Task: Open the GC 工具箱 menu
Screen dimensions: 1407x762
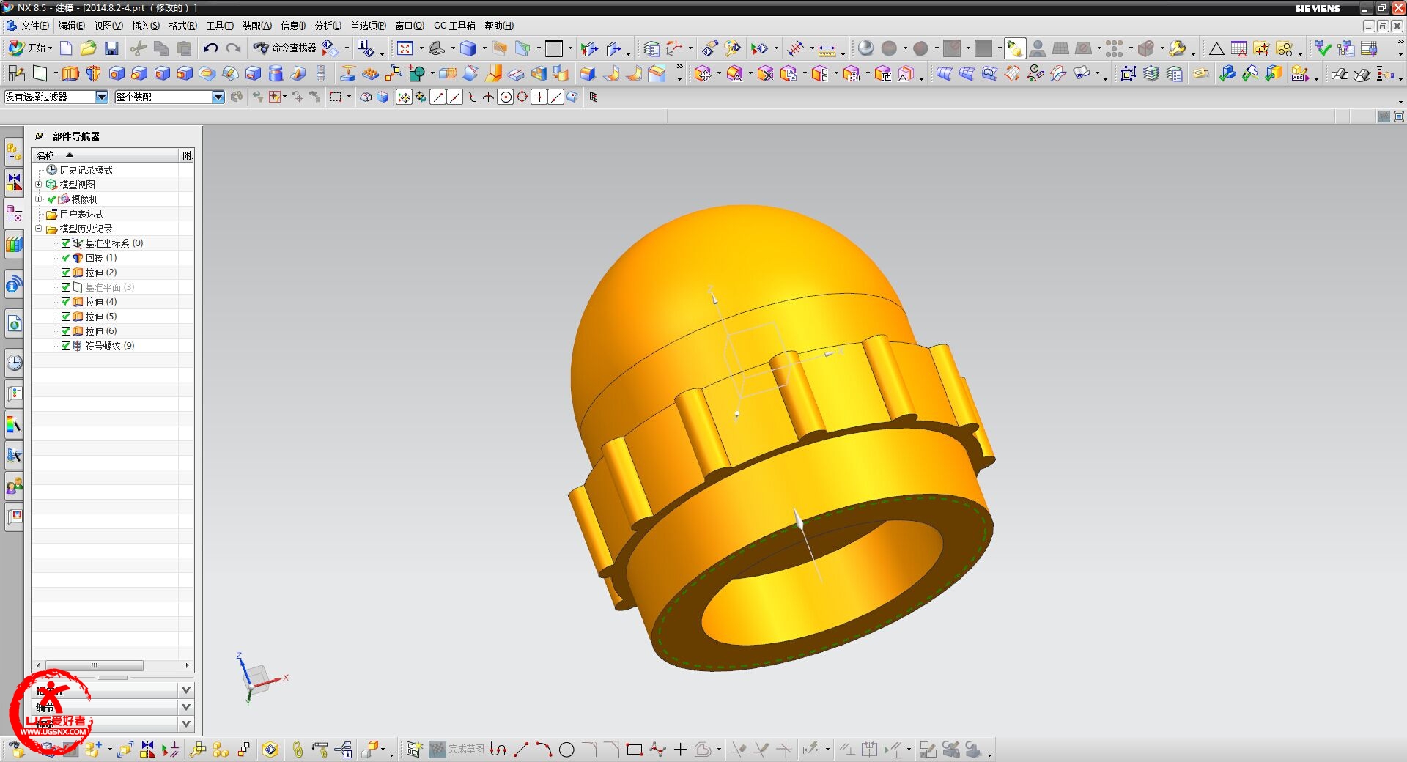Action: [454, 26]
